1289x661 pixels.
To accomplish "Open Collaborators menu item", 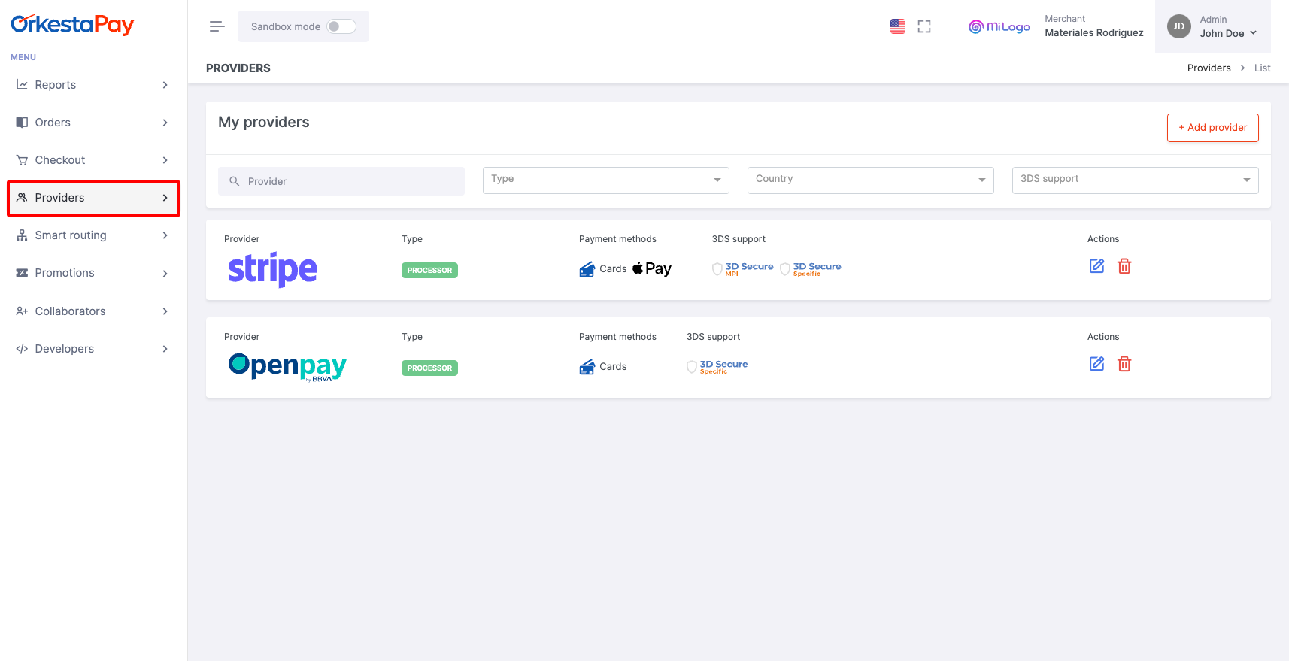I will 93,311.
